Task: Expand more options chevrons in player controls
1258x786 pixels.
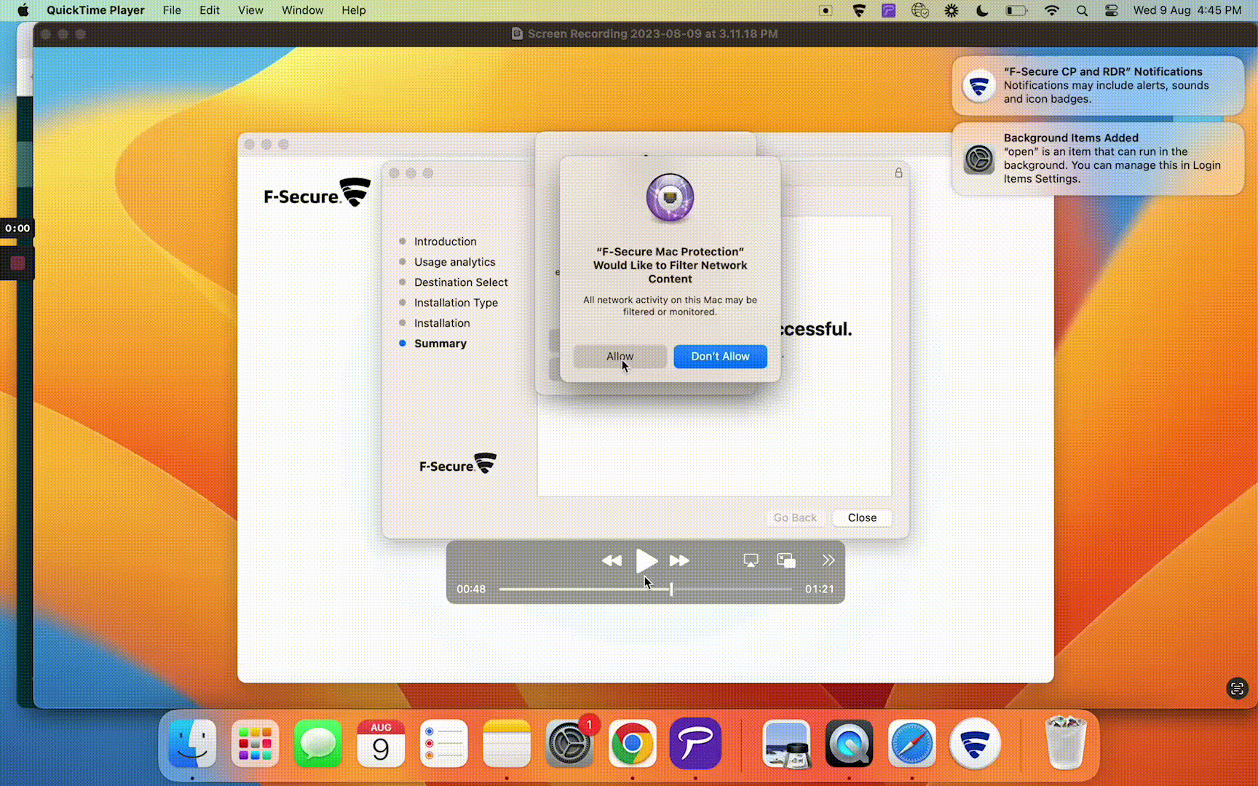Action: [828, 560]
